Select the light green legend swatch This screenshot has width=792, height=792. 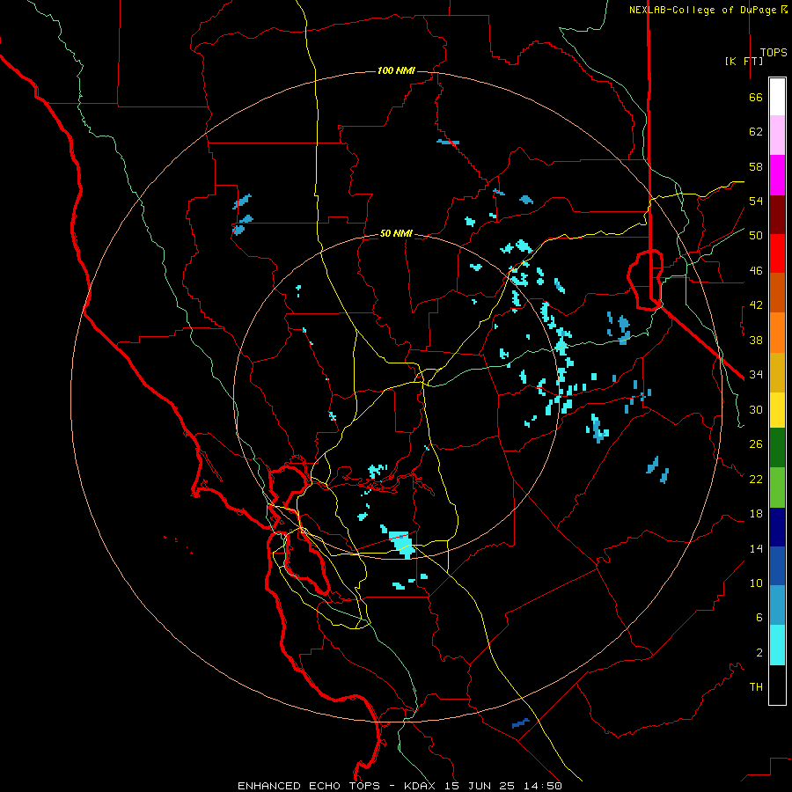pyautogui.click(x=777, y=488)
